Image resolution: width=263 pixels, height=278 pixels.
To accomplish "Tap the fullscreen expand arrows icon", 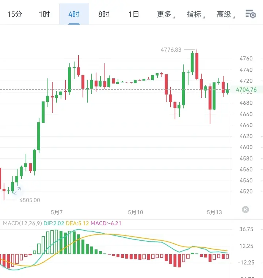I will (x=17, y=191).
